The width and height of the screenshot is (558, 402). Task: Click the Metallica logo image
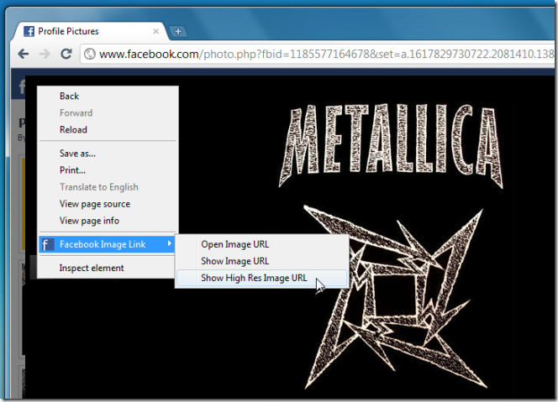391,245
